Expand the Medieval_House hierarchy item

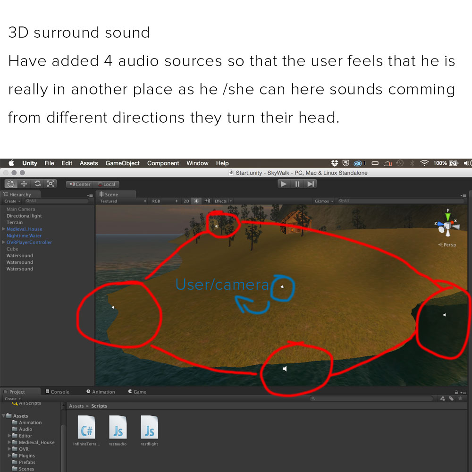coord(4,229)
